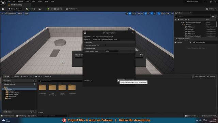Viewport: 218px width, 123px height.
Task: Click the Unreal Engine logo in the top-left corner
Action: pos(3,3)
